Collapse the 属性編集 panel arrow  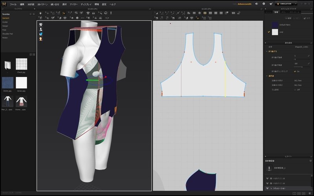click(266, 43)
